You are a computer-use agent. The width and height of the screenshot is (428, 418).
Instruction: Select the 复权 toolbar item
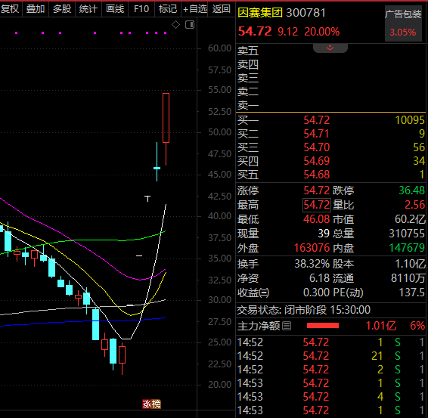click(x=10, y=9)
